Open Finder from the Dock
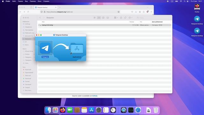The height and width of the screenshot is (115, 204). pos(48,110)
